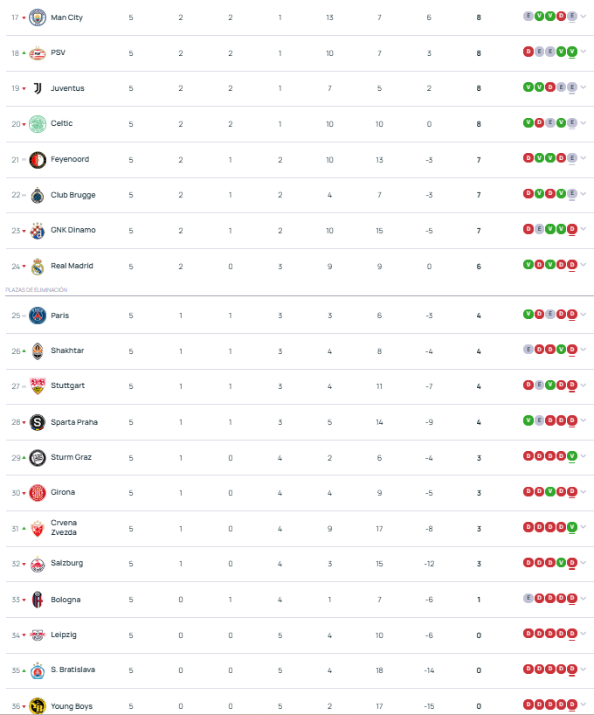The height and width of the screenshot is (715, 594).
Task: Click the Juventus club logo
Action: click(38, 88)
